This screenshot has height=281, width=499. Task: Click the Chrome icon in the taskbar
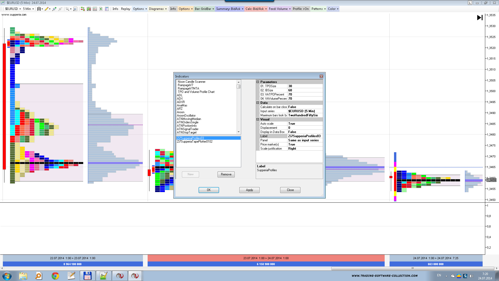coord(55,276)
